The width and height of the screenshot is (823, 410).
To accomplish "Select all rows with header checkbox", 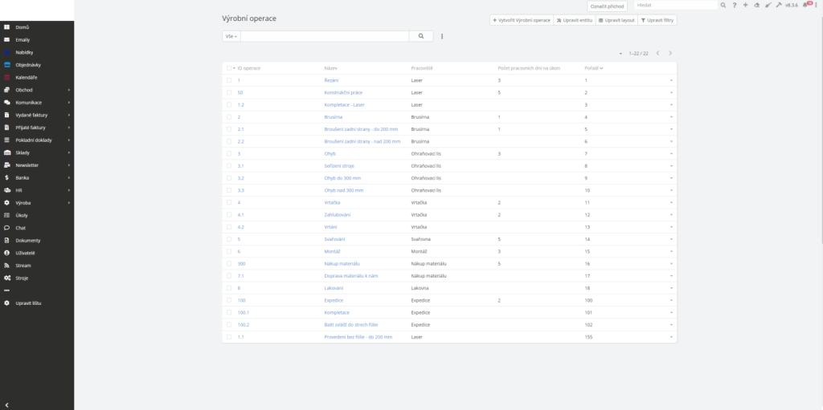I will point(228,68).
